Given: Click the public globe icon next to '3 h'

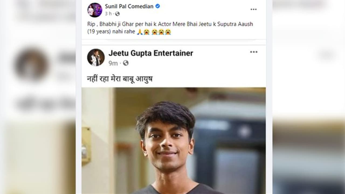Looking at the screenshot, I should pyautogui.click(x=117, y=14).
